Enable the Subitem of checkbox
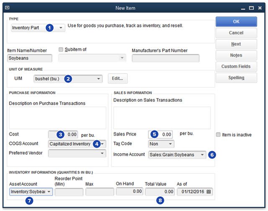The height and width of the screenshot is (211, 268). pos(61,50)
